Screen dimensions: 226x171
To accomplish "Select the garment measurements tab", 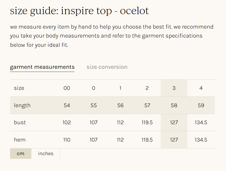I will [42, 67].
